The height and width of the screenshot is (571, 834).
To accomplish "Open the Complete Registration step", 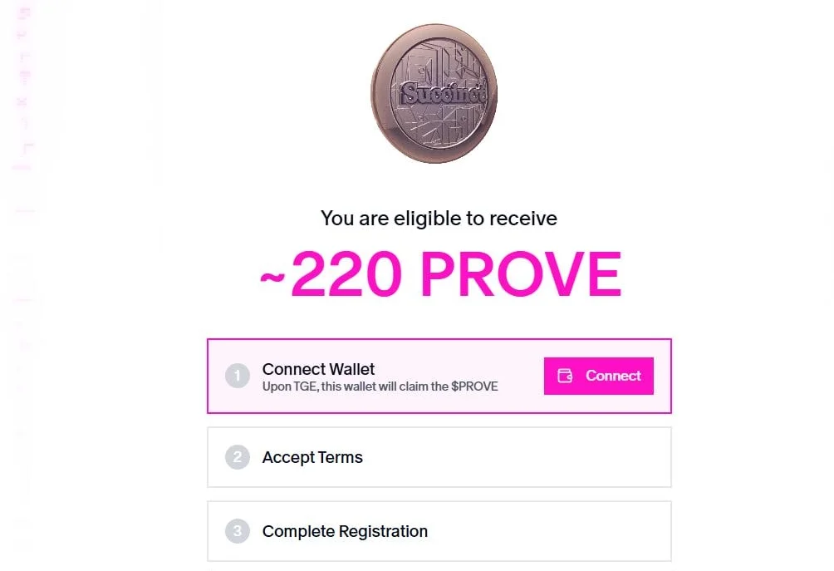I will click(x=345, y=531).
